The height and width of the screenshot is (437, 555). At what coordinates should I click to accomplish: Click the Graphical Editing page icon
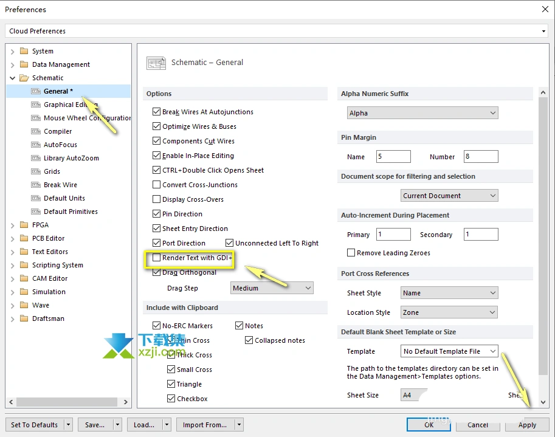(36, 105)
